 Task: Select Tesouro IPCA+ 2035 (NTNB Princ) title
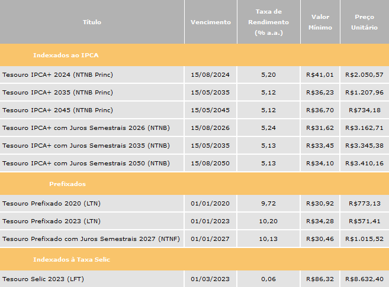click(x=57, y=92)
